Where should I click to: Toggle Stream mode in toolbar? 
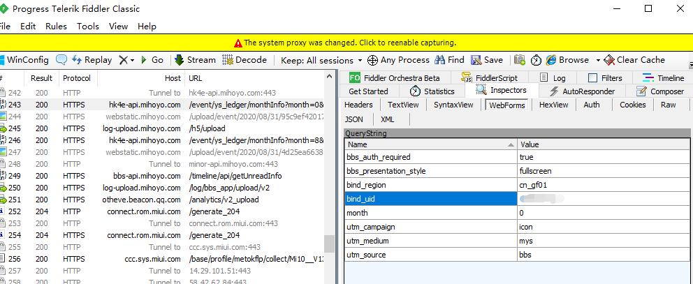pyautogui.click(x=196, y=60)
